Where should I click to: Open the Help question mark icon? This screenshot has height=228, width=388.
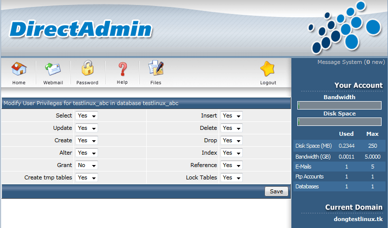point(122,68)
